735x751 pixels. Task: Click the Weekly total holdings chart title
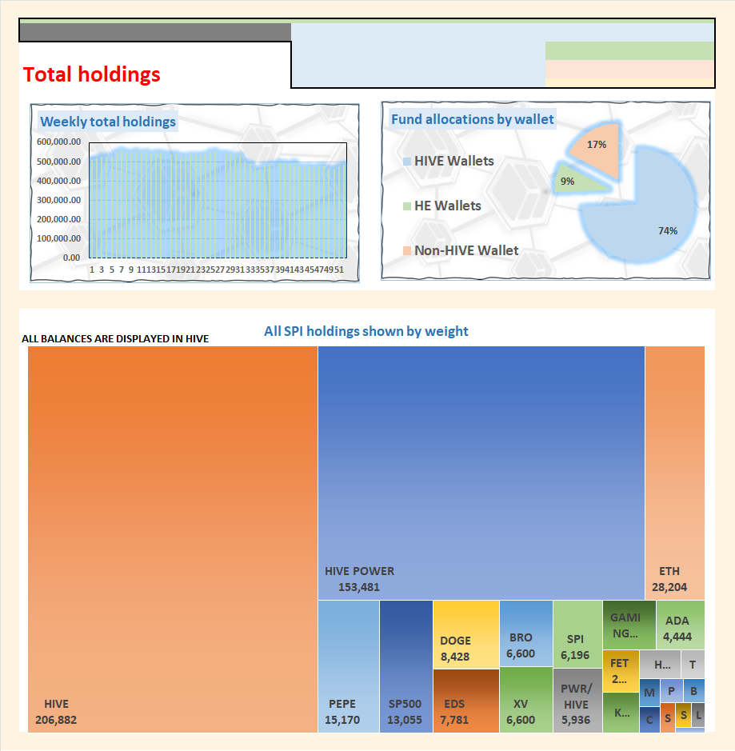(108, 122)
